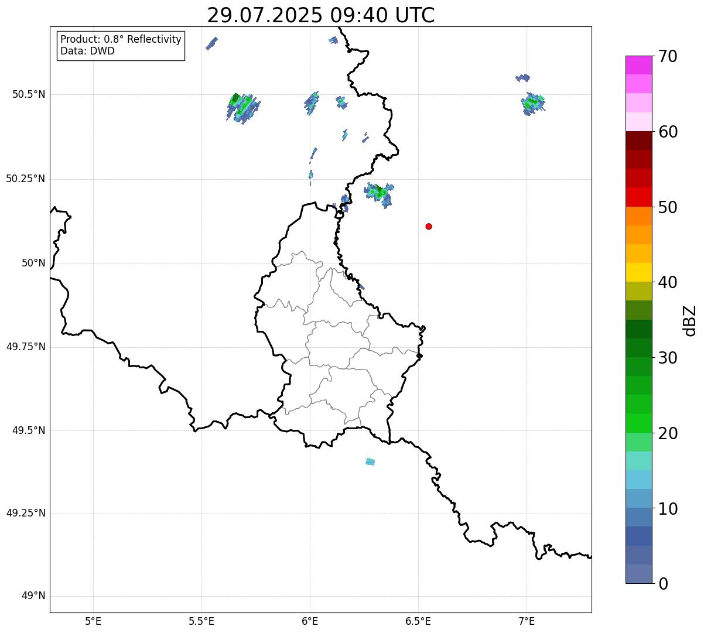The height and width of the screenshot is (633, 704).
Task: Click the 5.5°E longitude label
Action: pos(202,621)
